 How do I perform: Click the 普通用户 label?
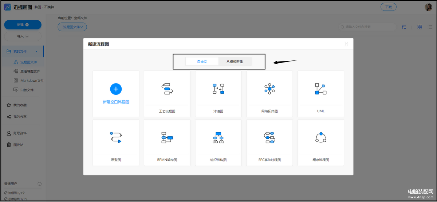(11, 184)
